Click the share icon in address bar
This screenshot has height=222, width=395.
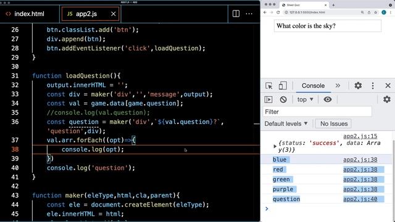point(369,12)
